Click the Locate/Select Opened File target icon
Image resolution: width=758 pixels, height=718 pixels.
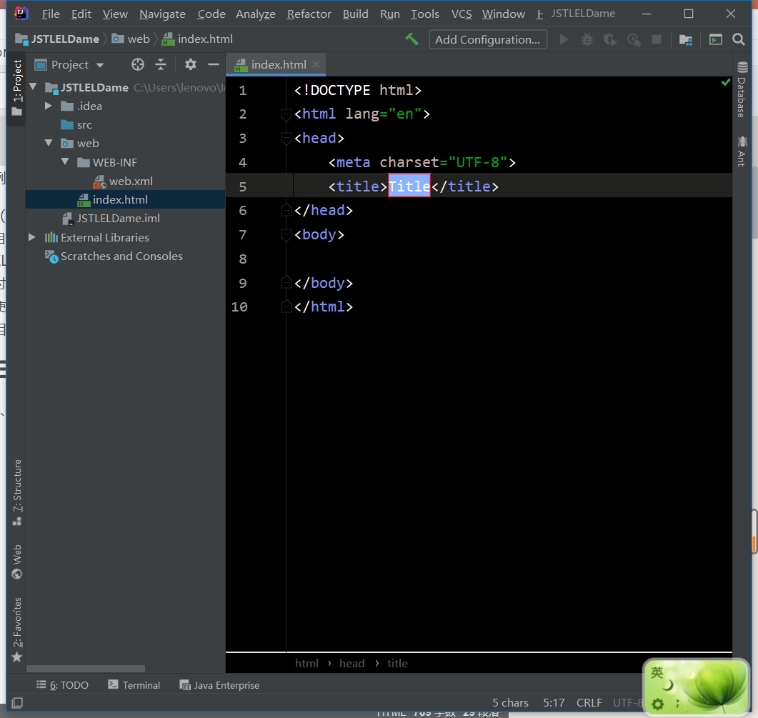138,64
